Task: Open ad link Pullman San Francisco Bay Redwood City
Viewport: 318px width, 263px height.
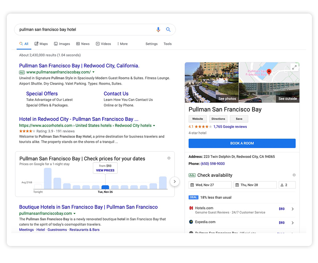Action: 79,66
